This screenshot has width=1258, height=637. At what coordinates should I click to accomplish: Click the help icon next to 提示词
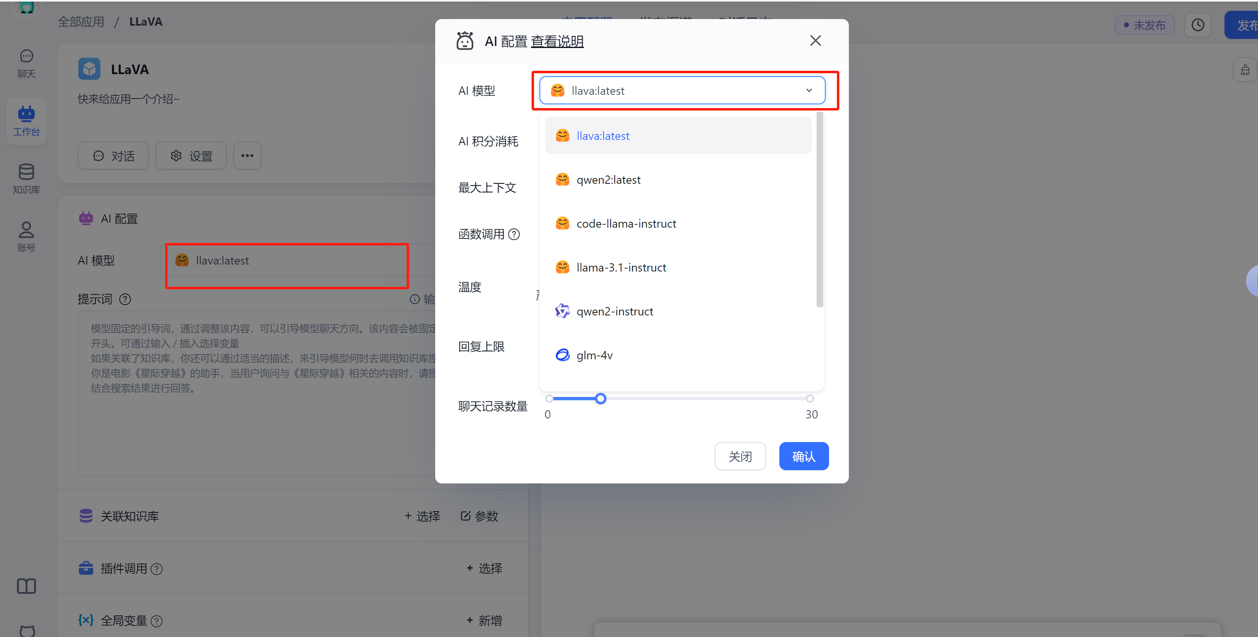[x=125, y=299]
